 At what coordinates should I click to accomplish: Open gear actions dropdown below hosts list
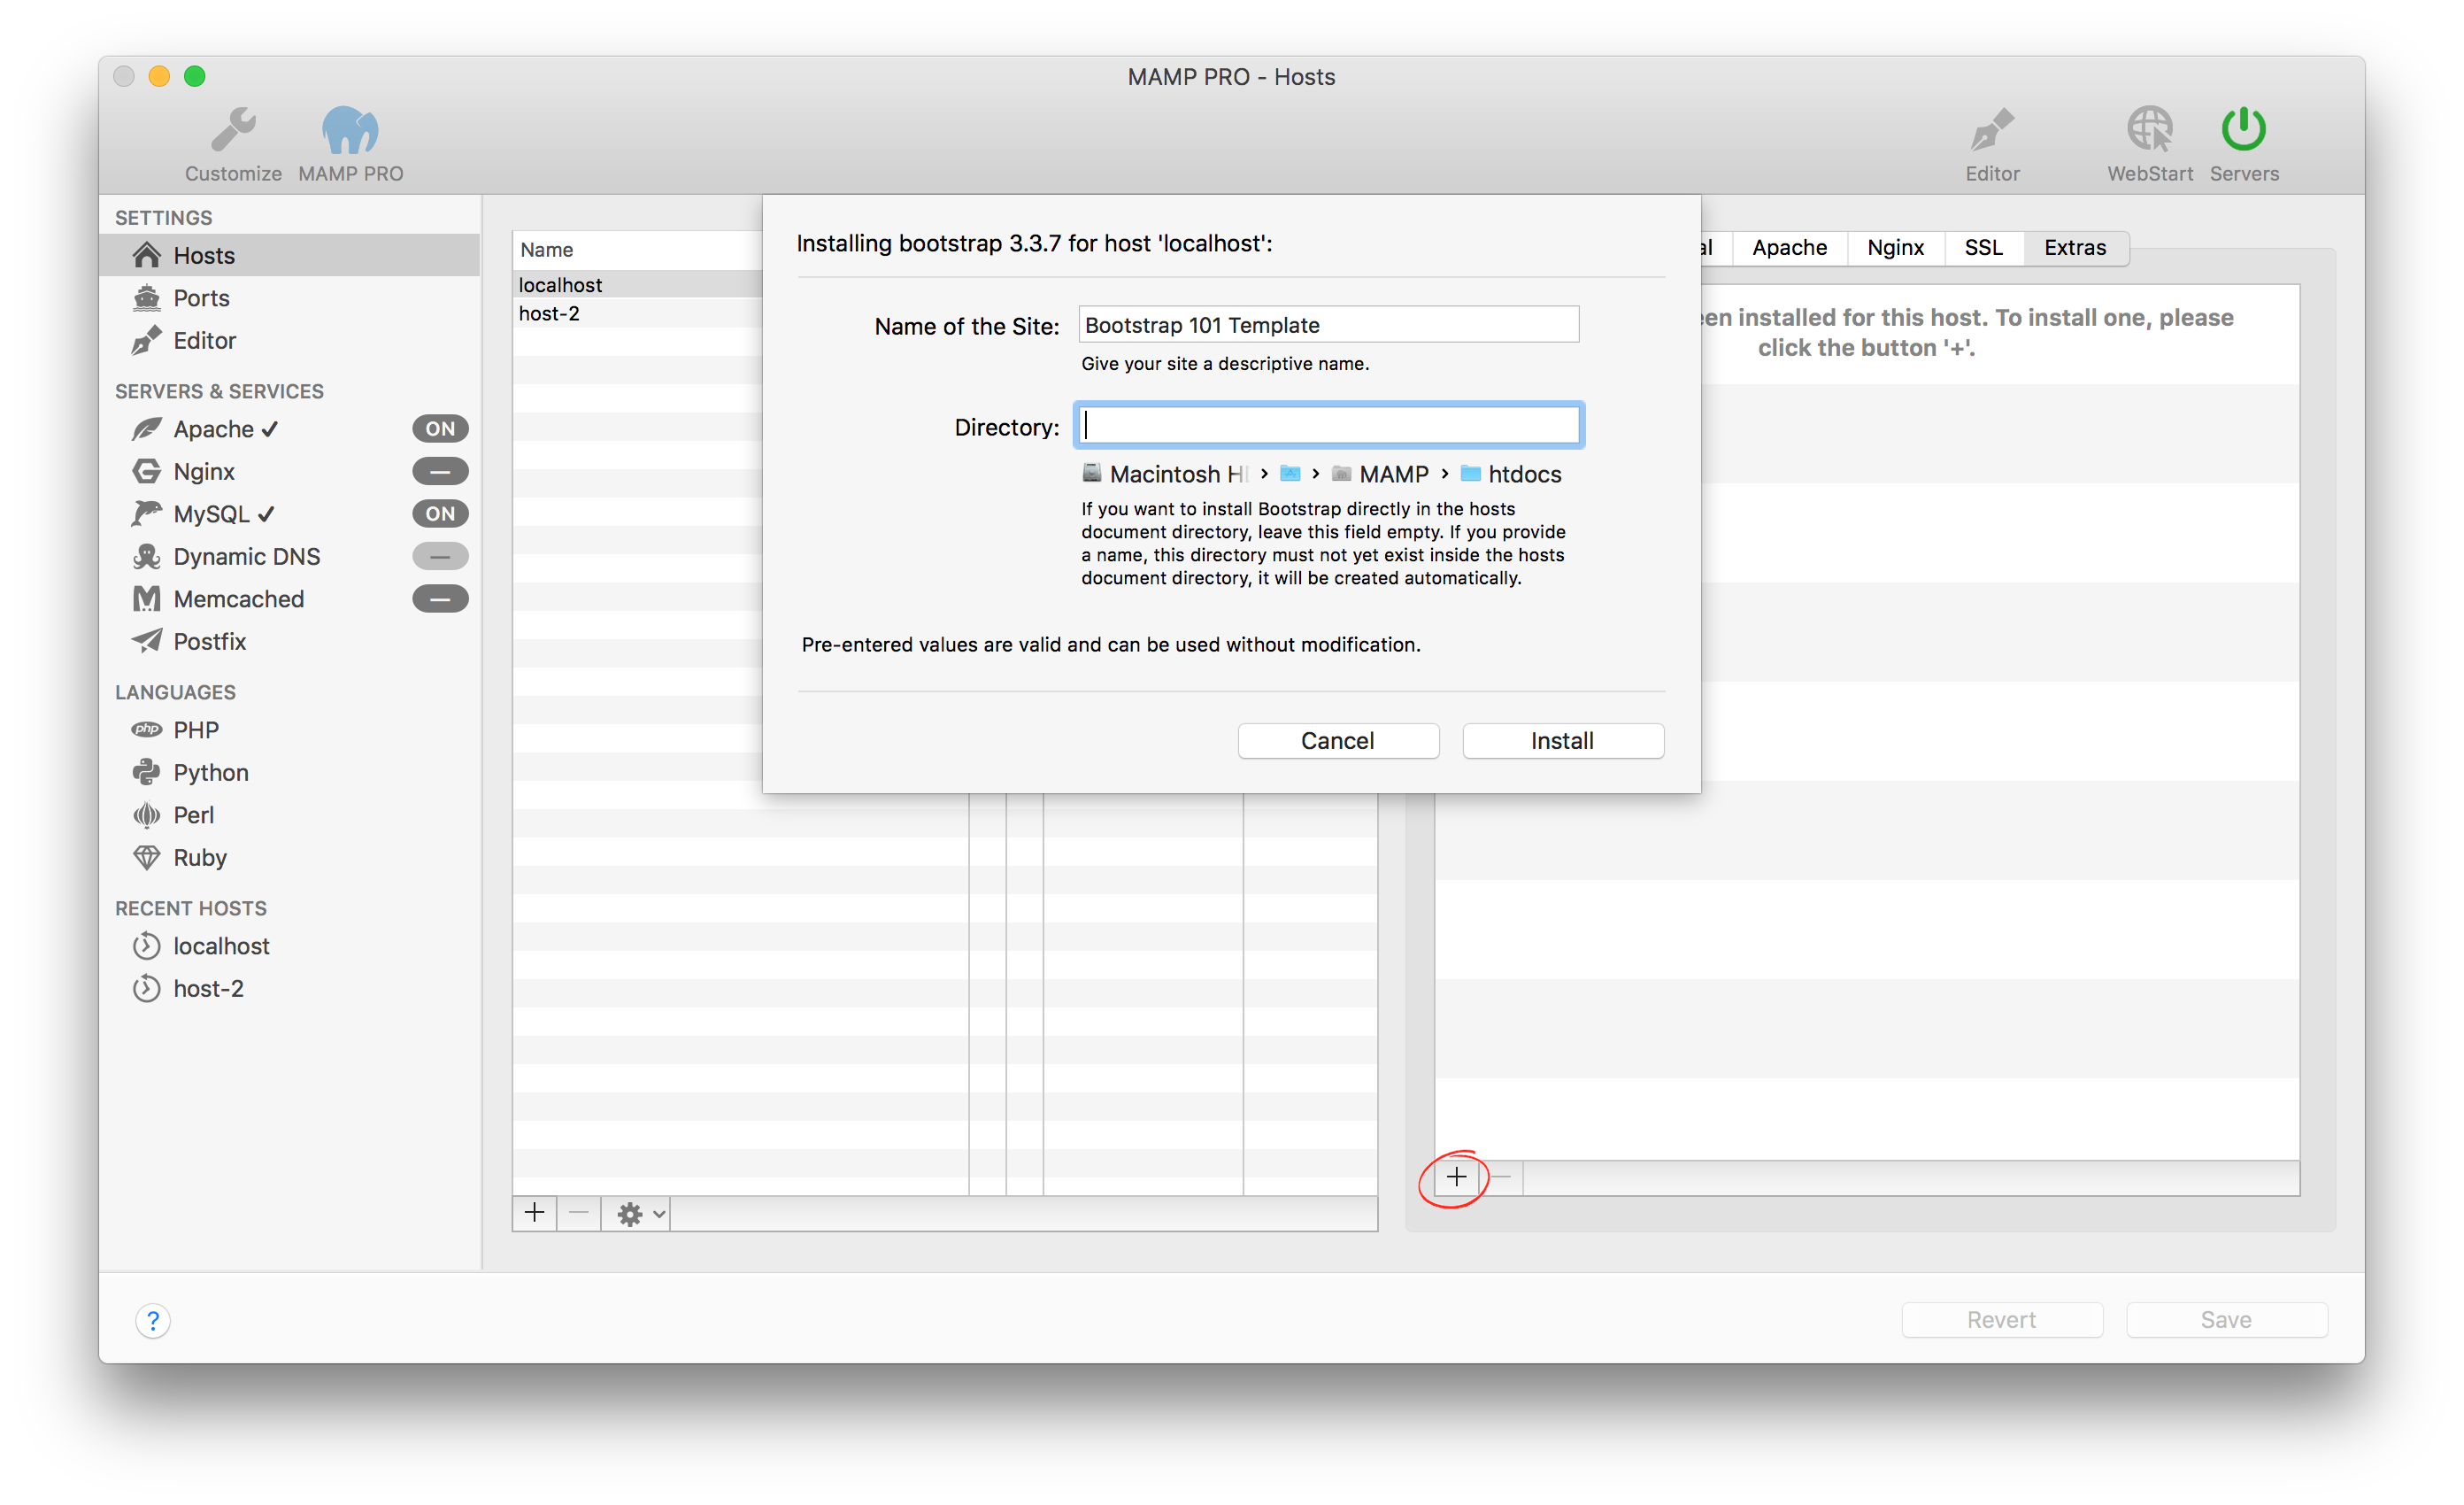click(640, 1214)
